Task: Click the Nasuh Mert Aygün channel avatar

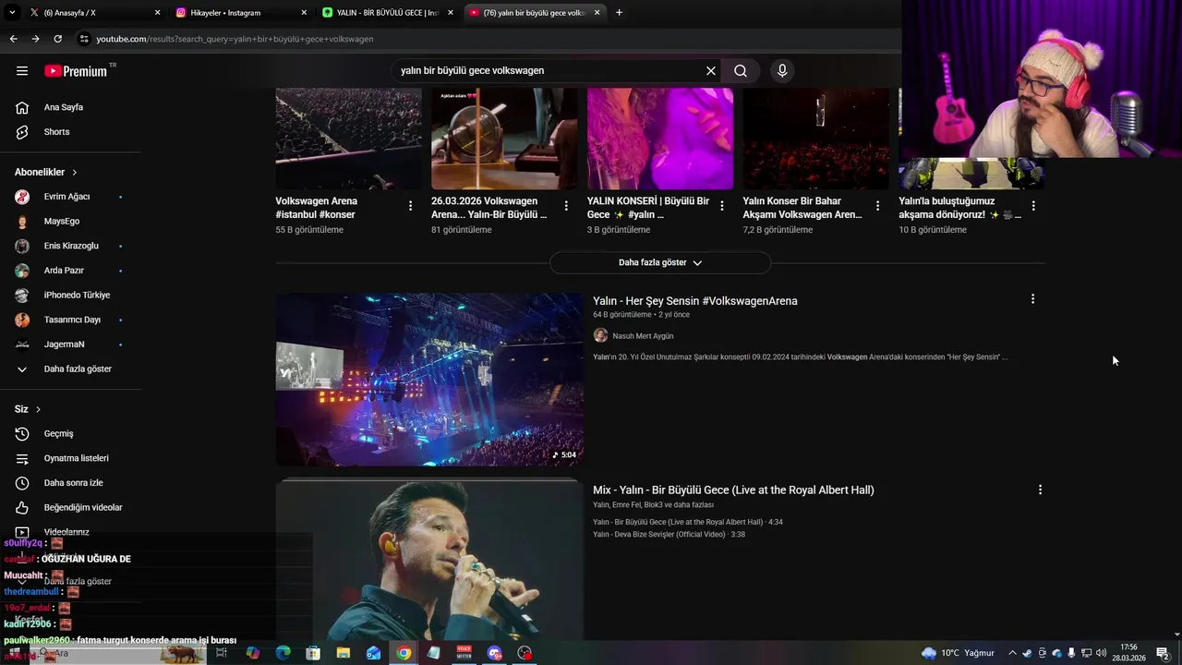Action: tap(600, 336)
